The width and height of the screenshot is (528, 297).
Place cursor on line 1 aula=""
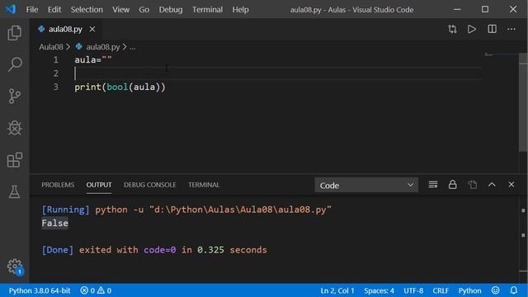click(93, 60)
